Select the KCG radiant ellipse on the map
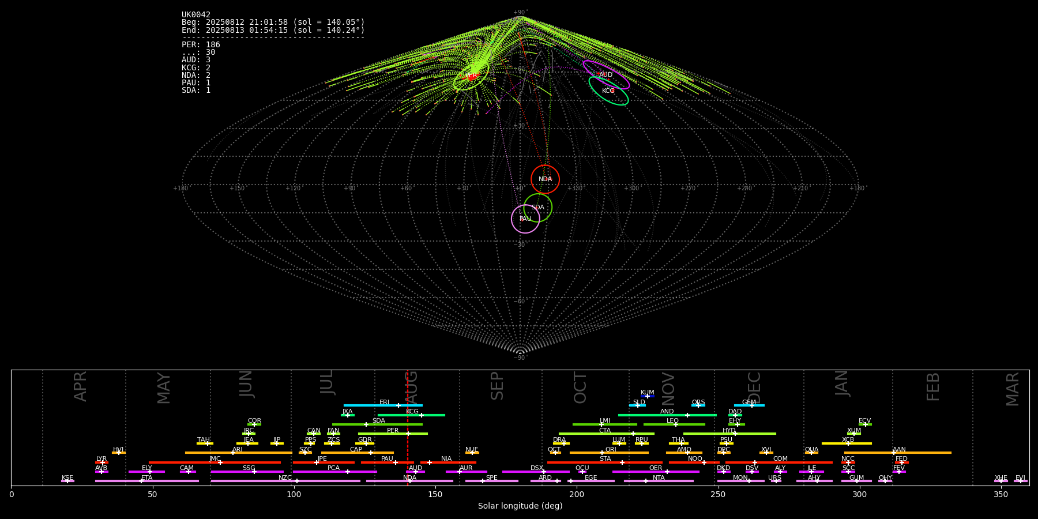Screen dimensions: 1038x519 608,91
